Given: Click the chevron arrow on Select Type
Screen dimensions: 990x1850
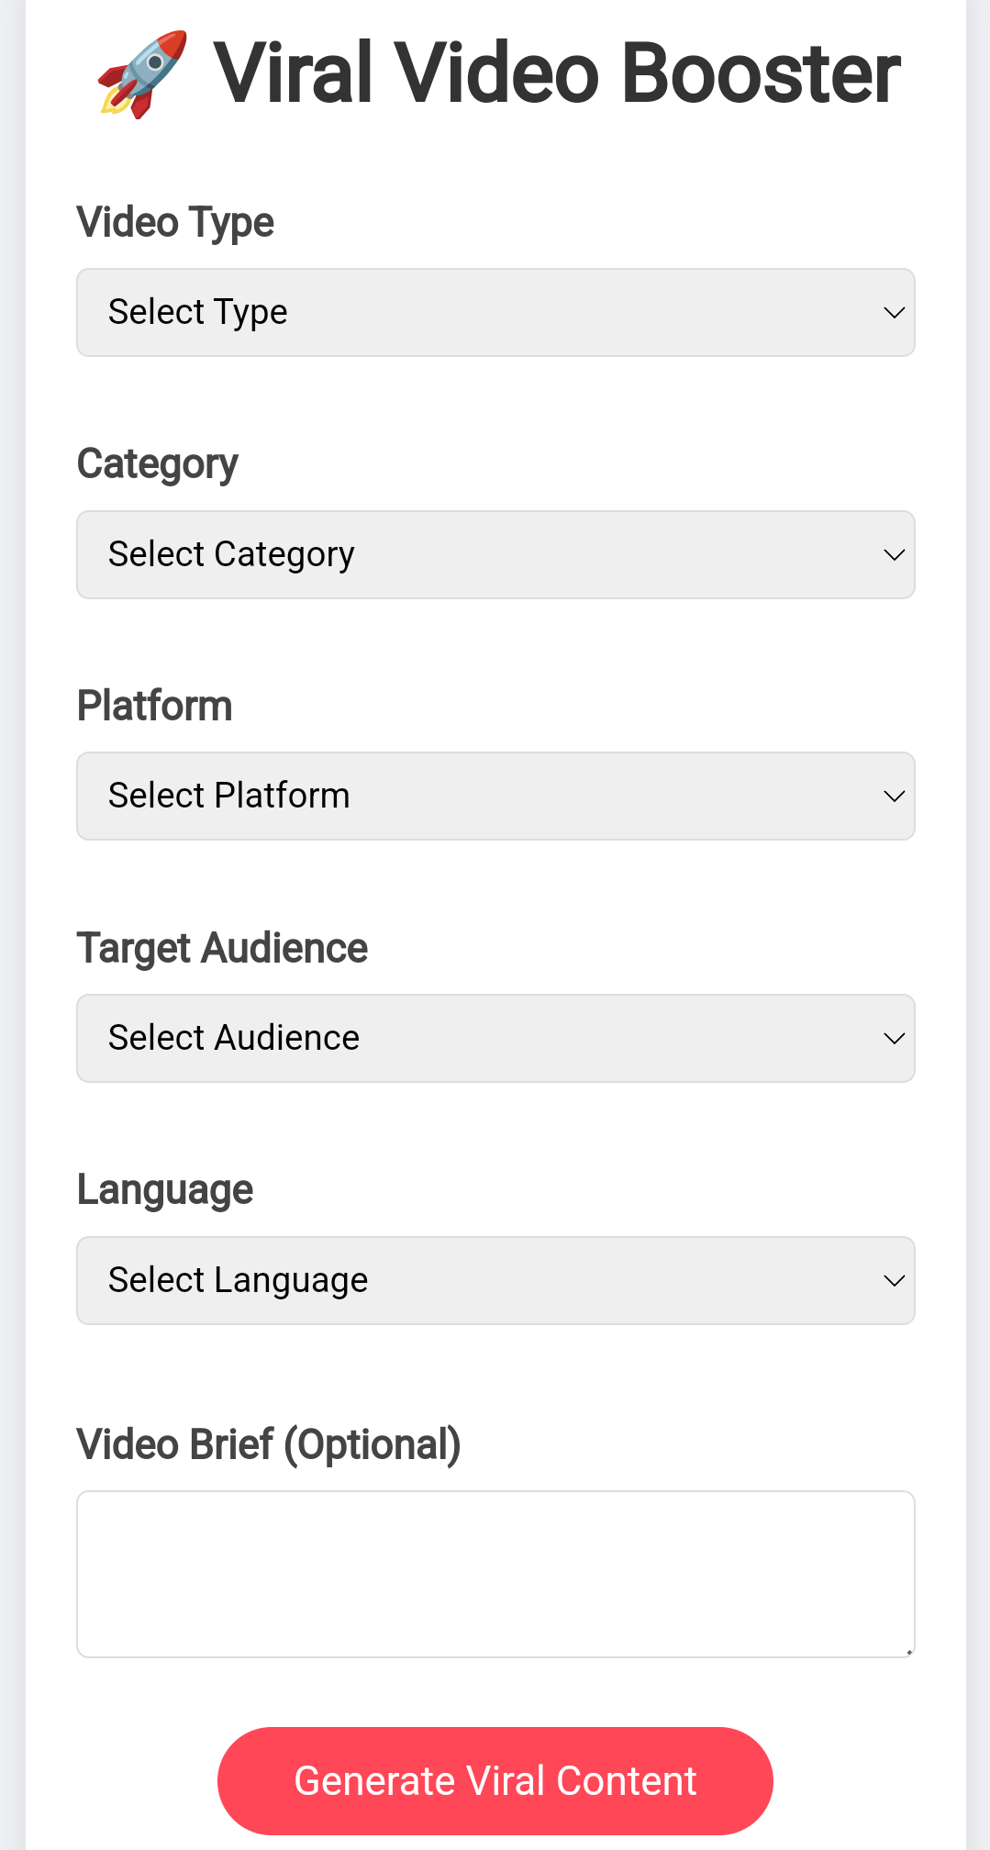Looking at the screenshot, I should point(894,313).
